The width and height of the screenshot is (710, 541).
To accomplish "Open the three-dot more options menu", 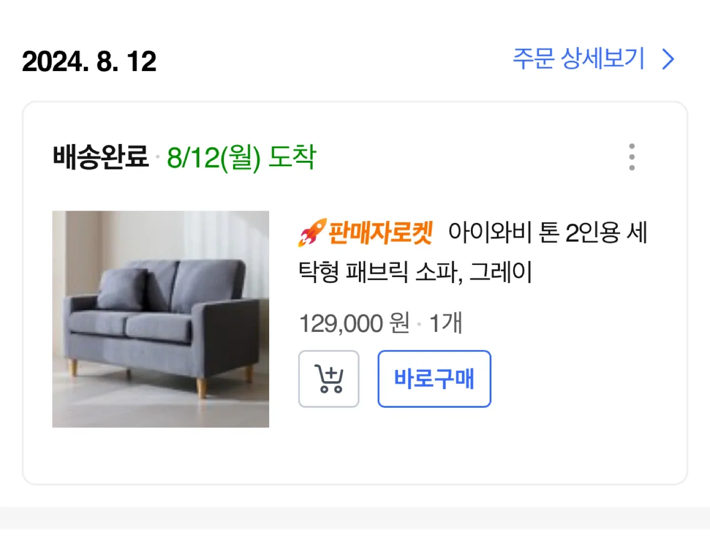I will point(632,157).
